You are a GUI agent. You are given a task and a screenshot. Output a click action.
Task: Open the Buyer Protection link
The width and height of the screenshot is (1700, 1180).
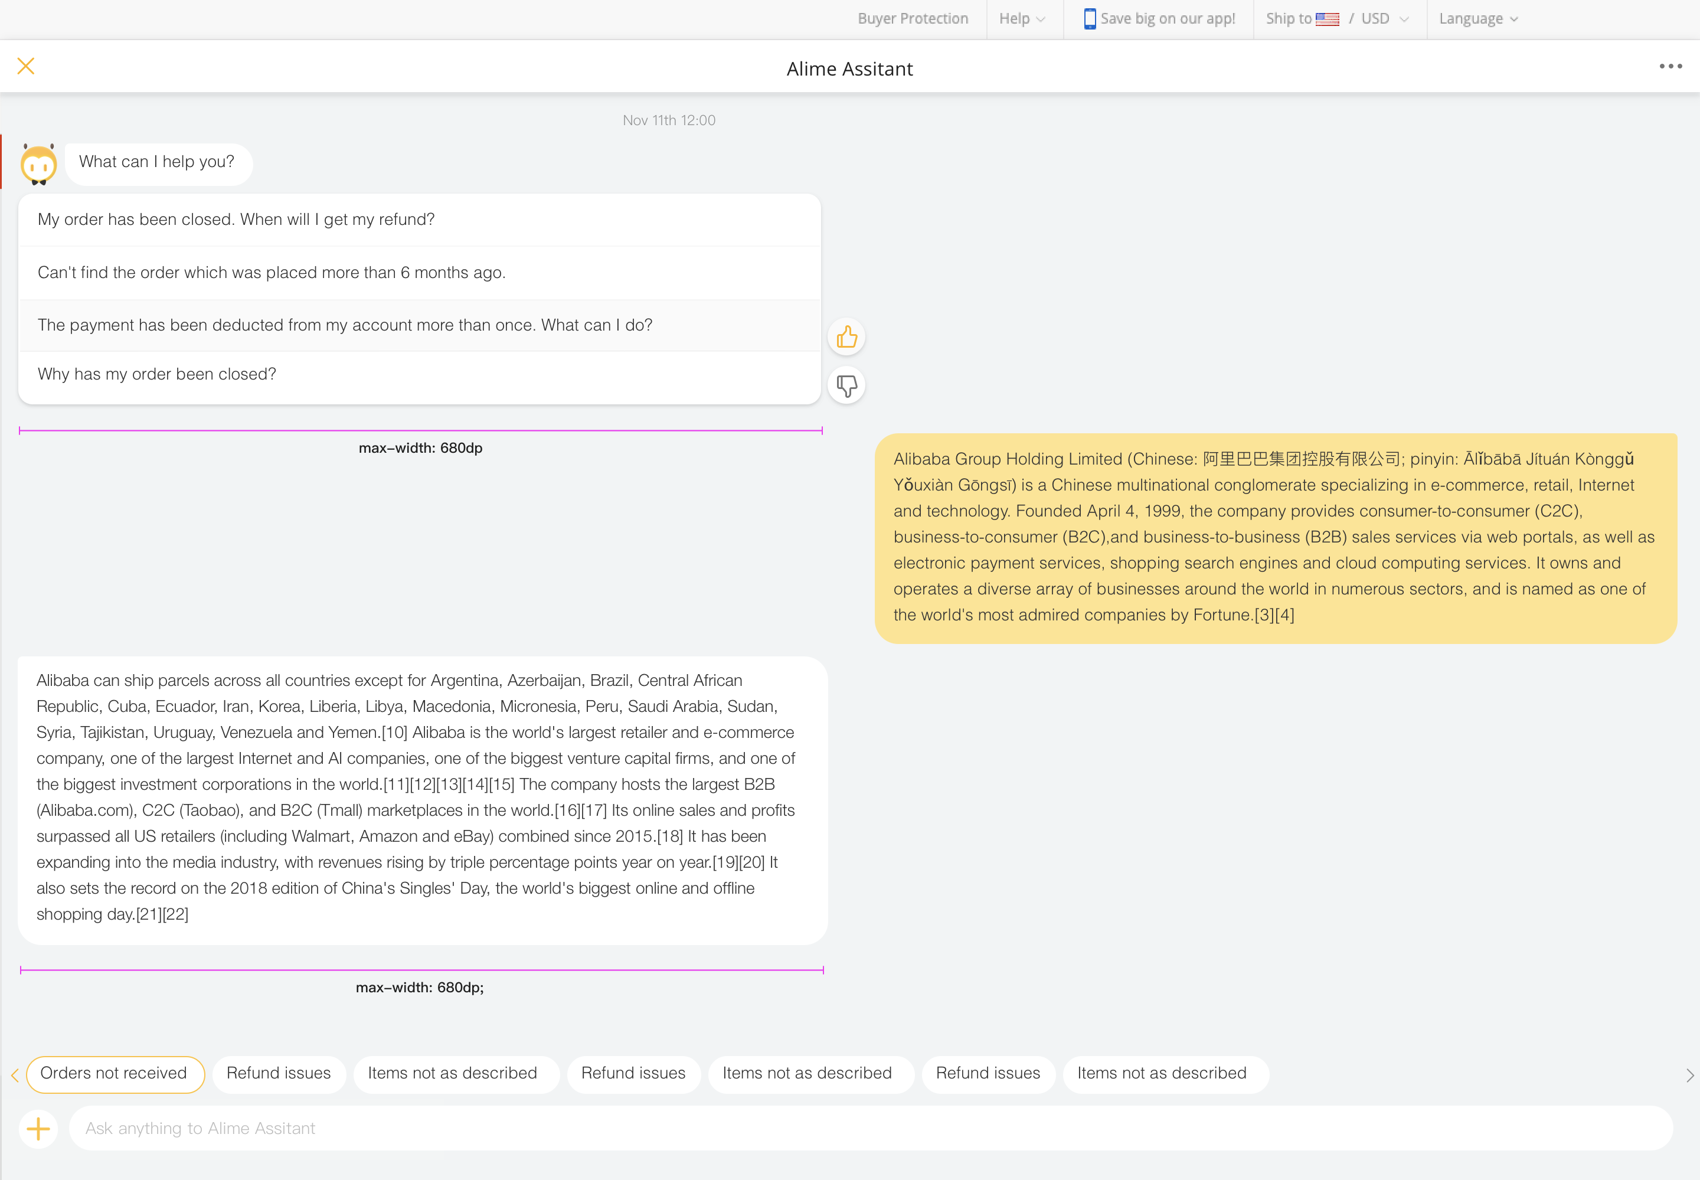tap(913, 19)
